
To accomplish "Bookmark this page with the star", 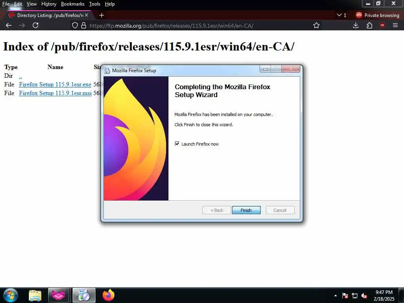I will 316,25.
